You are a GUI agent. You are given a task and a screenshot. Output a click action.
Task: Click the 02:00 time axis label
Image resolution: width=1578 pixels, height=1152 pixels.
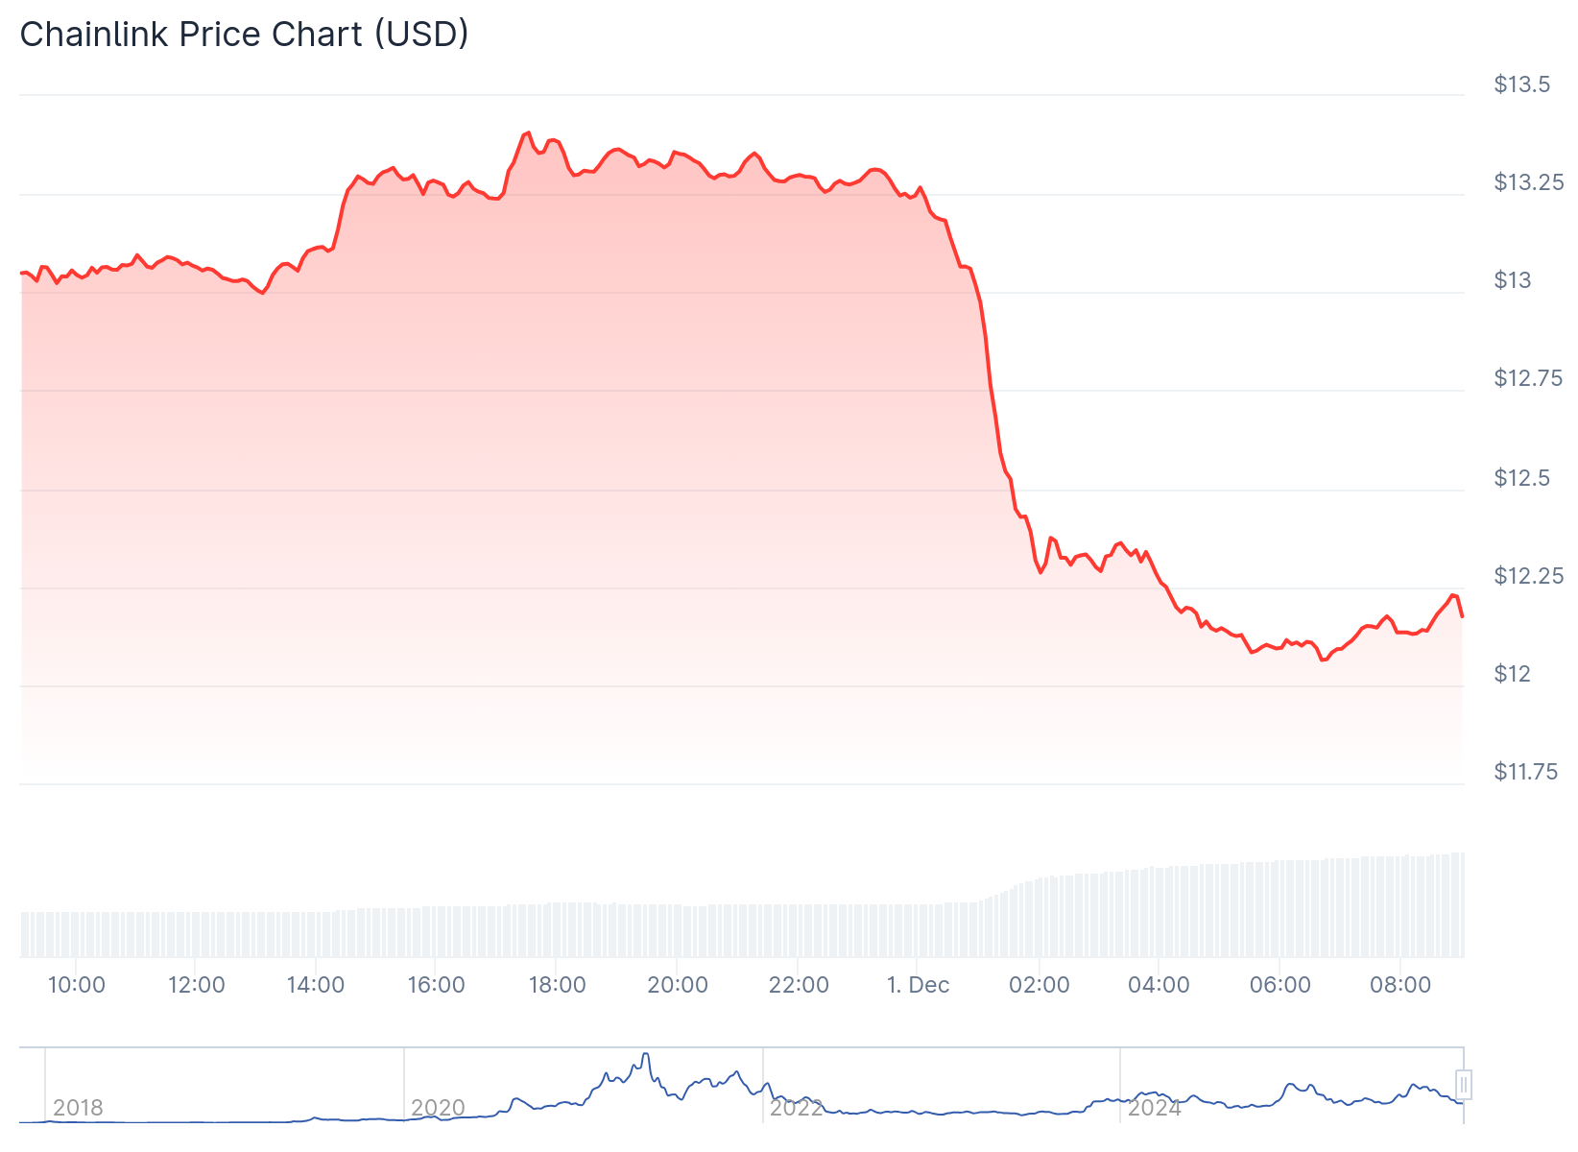(x=1040, y=985)
